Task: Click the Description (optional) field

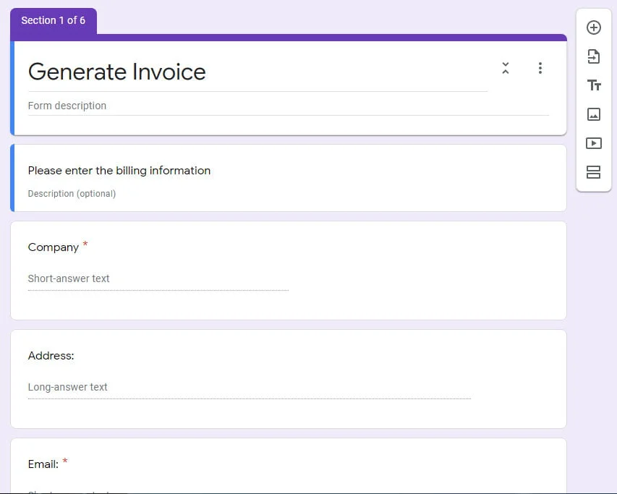Action: [72, 194]
